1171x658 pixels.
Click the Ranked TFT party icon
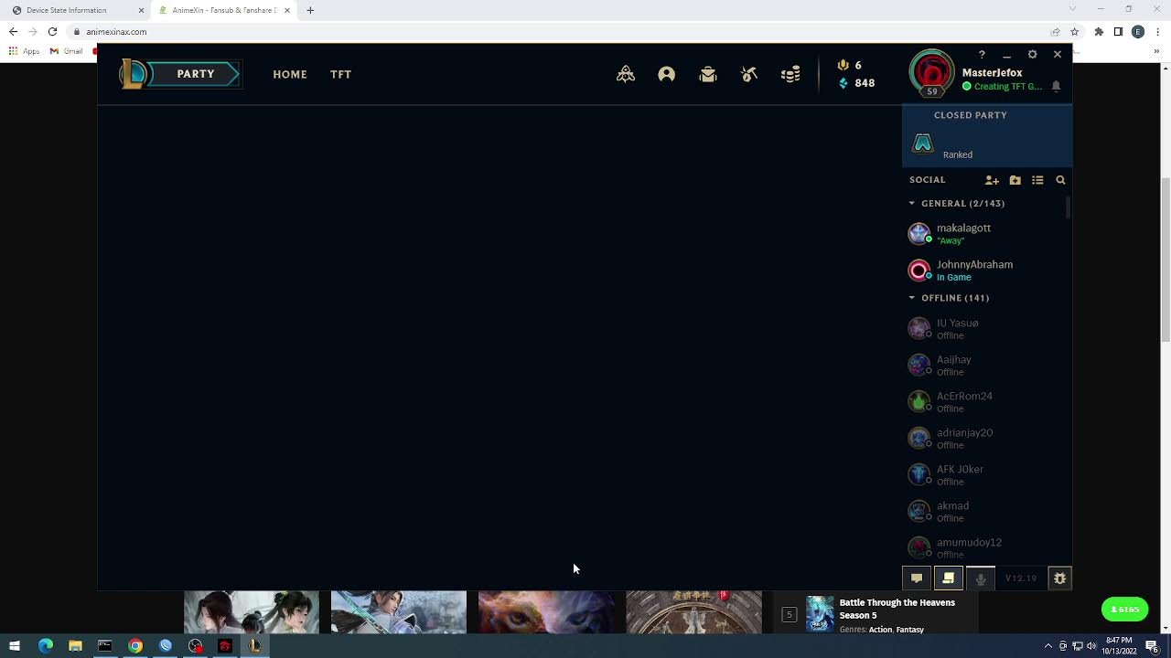point(922,143)
